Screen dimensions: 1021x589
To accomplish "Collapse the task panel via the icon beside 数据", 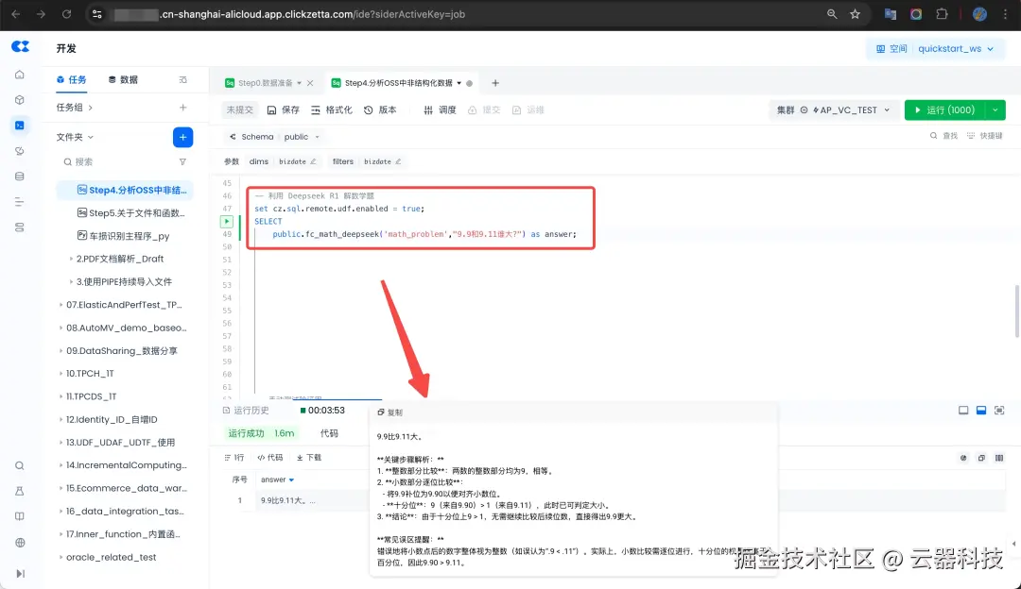I will tap(183, 80).
